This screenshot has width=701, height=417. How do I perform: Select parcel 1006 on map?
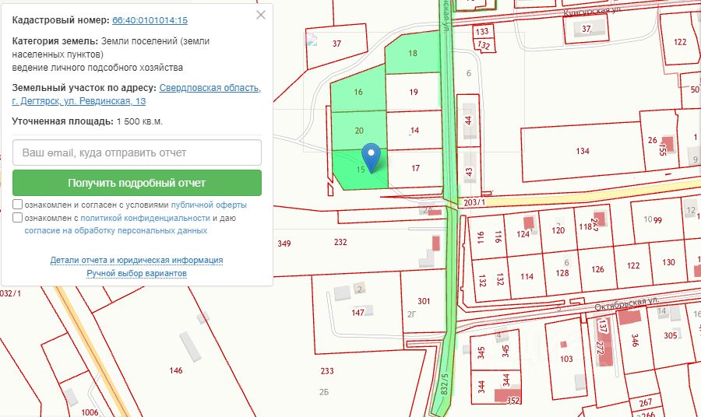[x=90, y=412]
